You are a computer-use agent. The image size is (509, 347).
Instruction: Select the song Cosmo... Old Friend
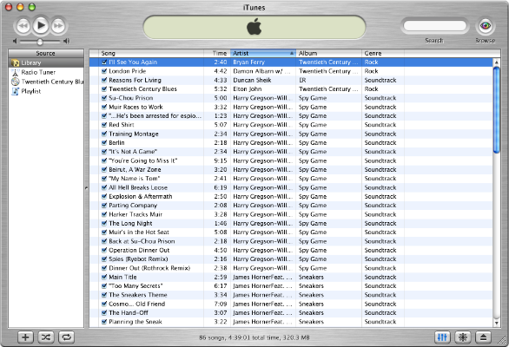pos(137,304)
